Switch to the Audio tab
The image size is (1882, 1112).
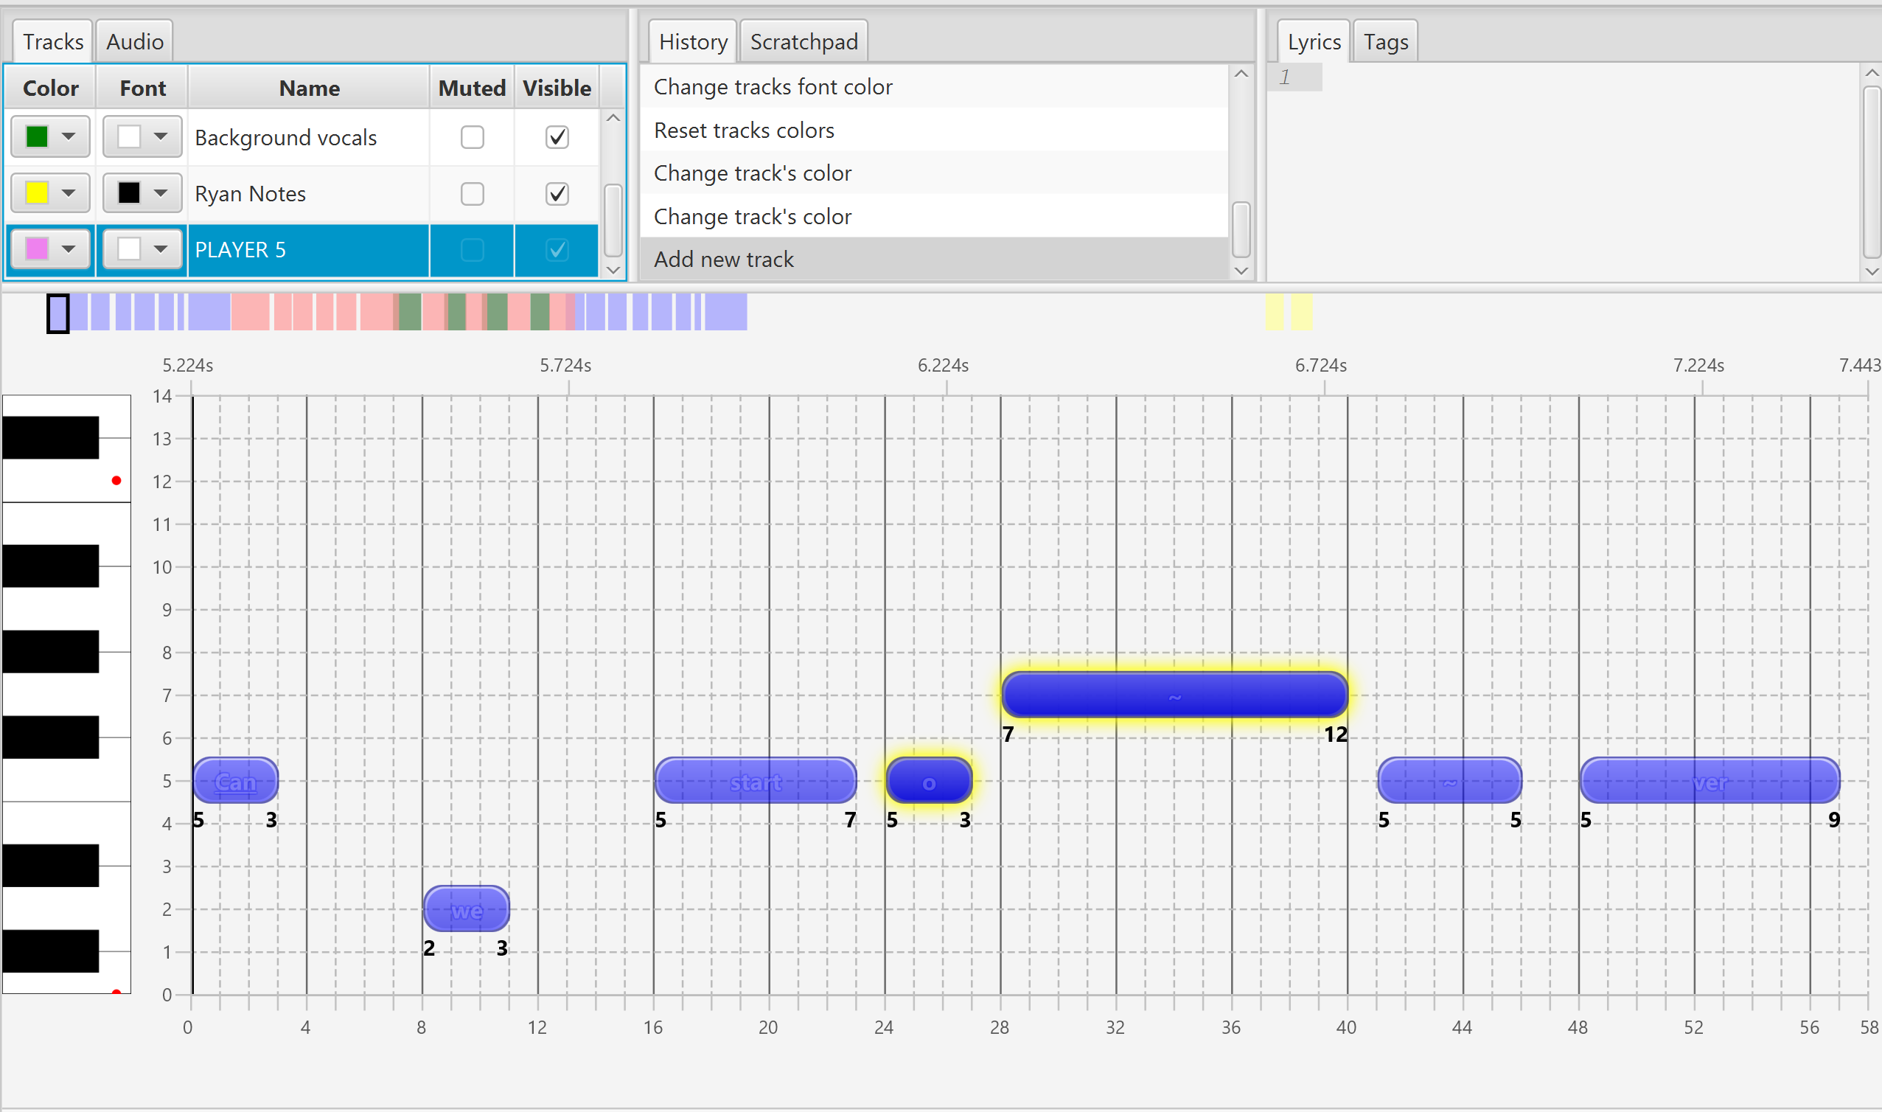point(135,42)
